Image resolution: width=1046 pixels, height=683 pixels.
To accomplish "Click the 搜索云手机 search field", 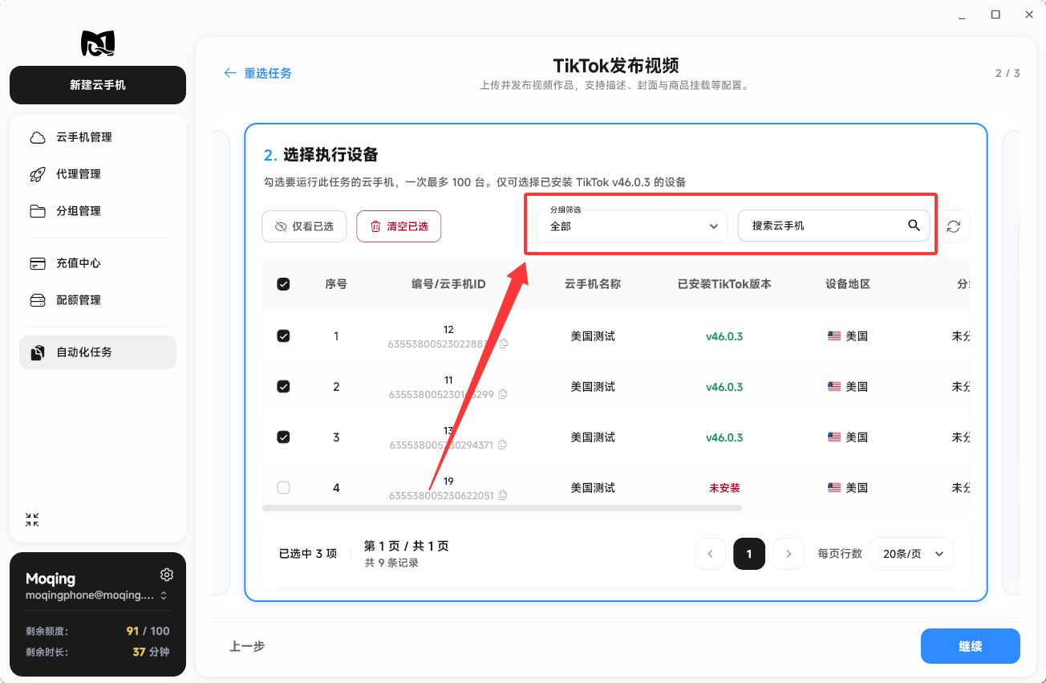I will [833, 226].
